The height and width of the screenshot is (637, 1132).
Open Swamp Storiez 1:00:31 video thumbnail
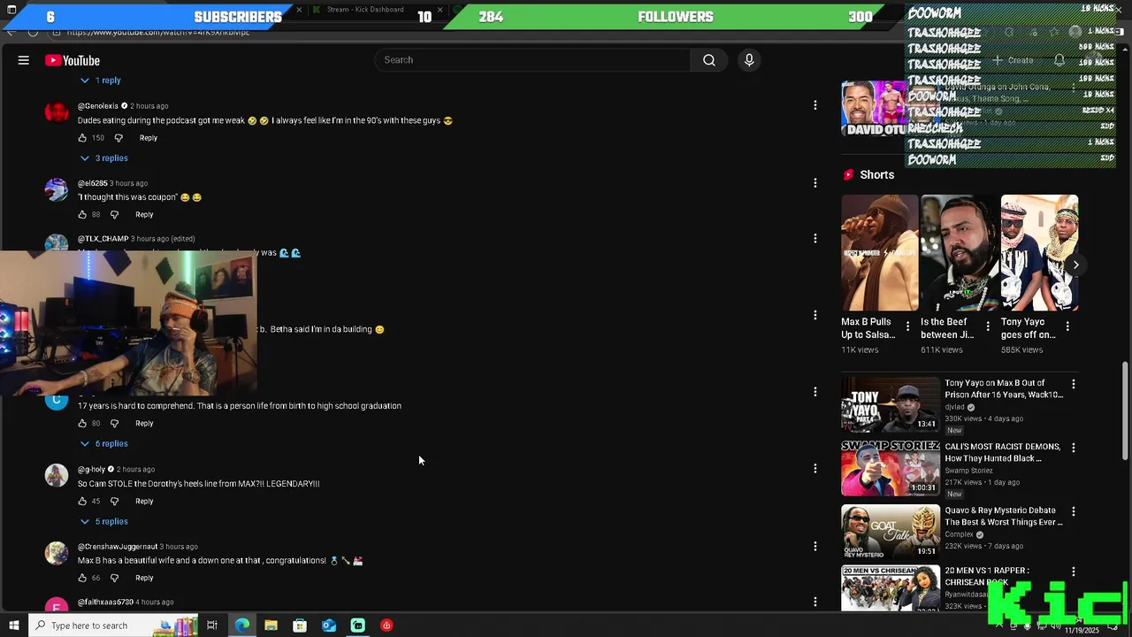point(891,468)
